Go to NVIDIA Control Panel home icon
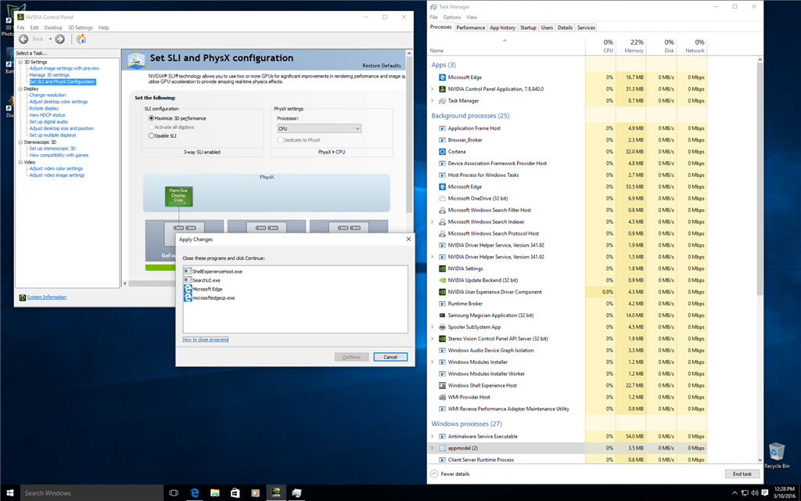The image size is (801, 501). click(x=81, y=39)
